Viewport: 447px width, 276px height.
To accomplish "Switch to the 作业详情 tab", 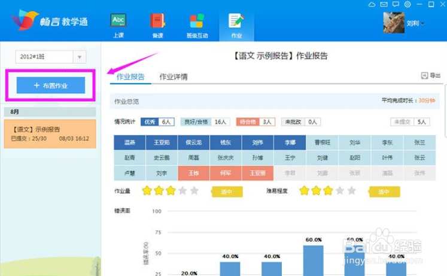I will (174, 77).
